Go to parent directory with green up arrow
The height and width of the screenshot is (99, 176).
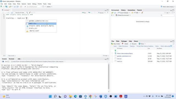[116, 51]
